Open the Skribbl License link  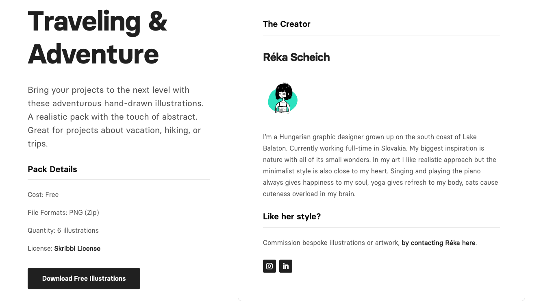(x=77, y=249)
